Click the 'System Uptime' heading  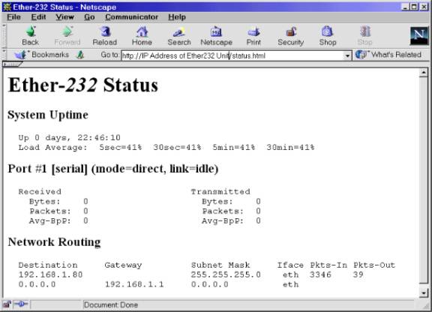click(48, 115)
